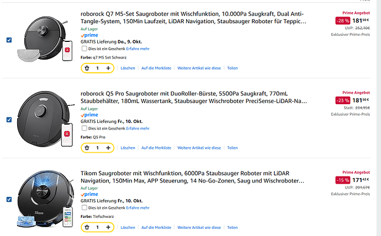This screenshot has height=236, width=381.
Task: Move roborock Q7 M5-Set to Merkliste
Action: click(156, 68)
